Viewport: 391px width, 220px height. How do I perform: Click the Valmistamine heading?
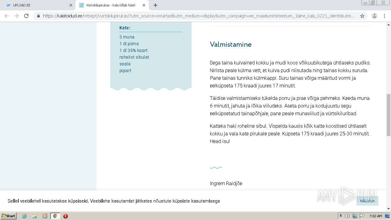231,45
